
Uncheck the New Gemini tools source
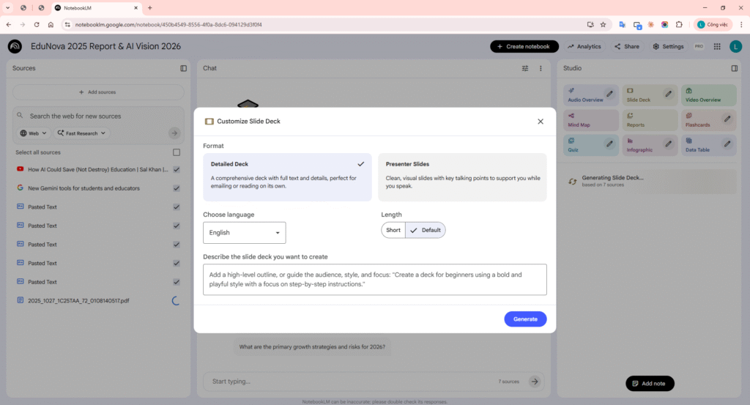[x=177, y=188]
